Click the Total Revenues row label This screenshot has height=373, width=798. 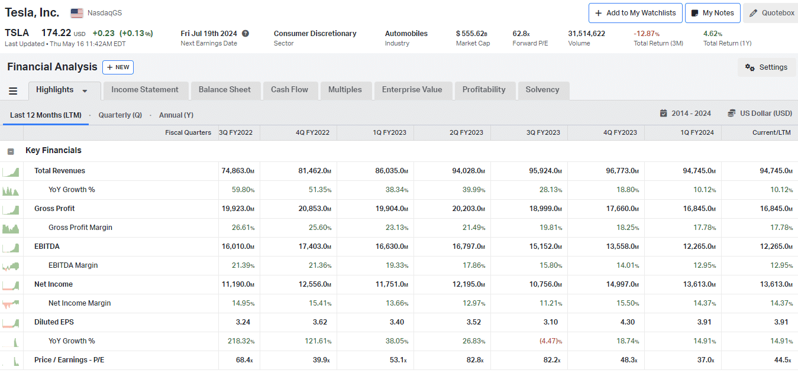pyautogui.click(x=60, y=171)
